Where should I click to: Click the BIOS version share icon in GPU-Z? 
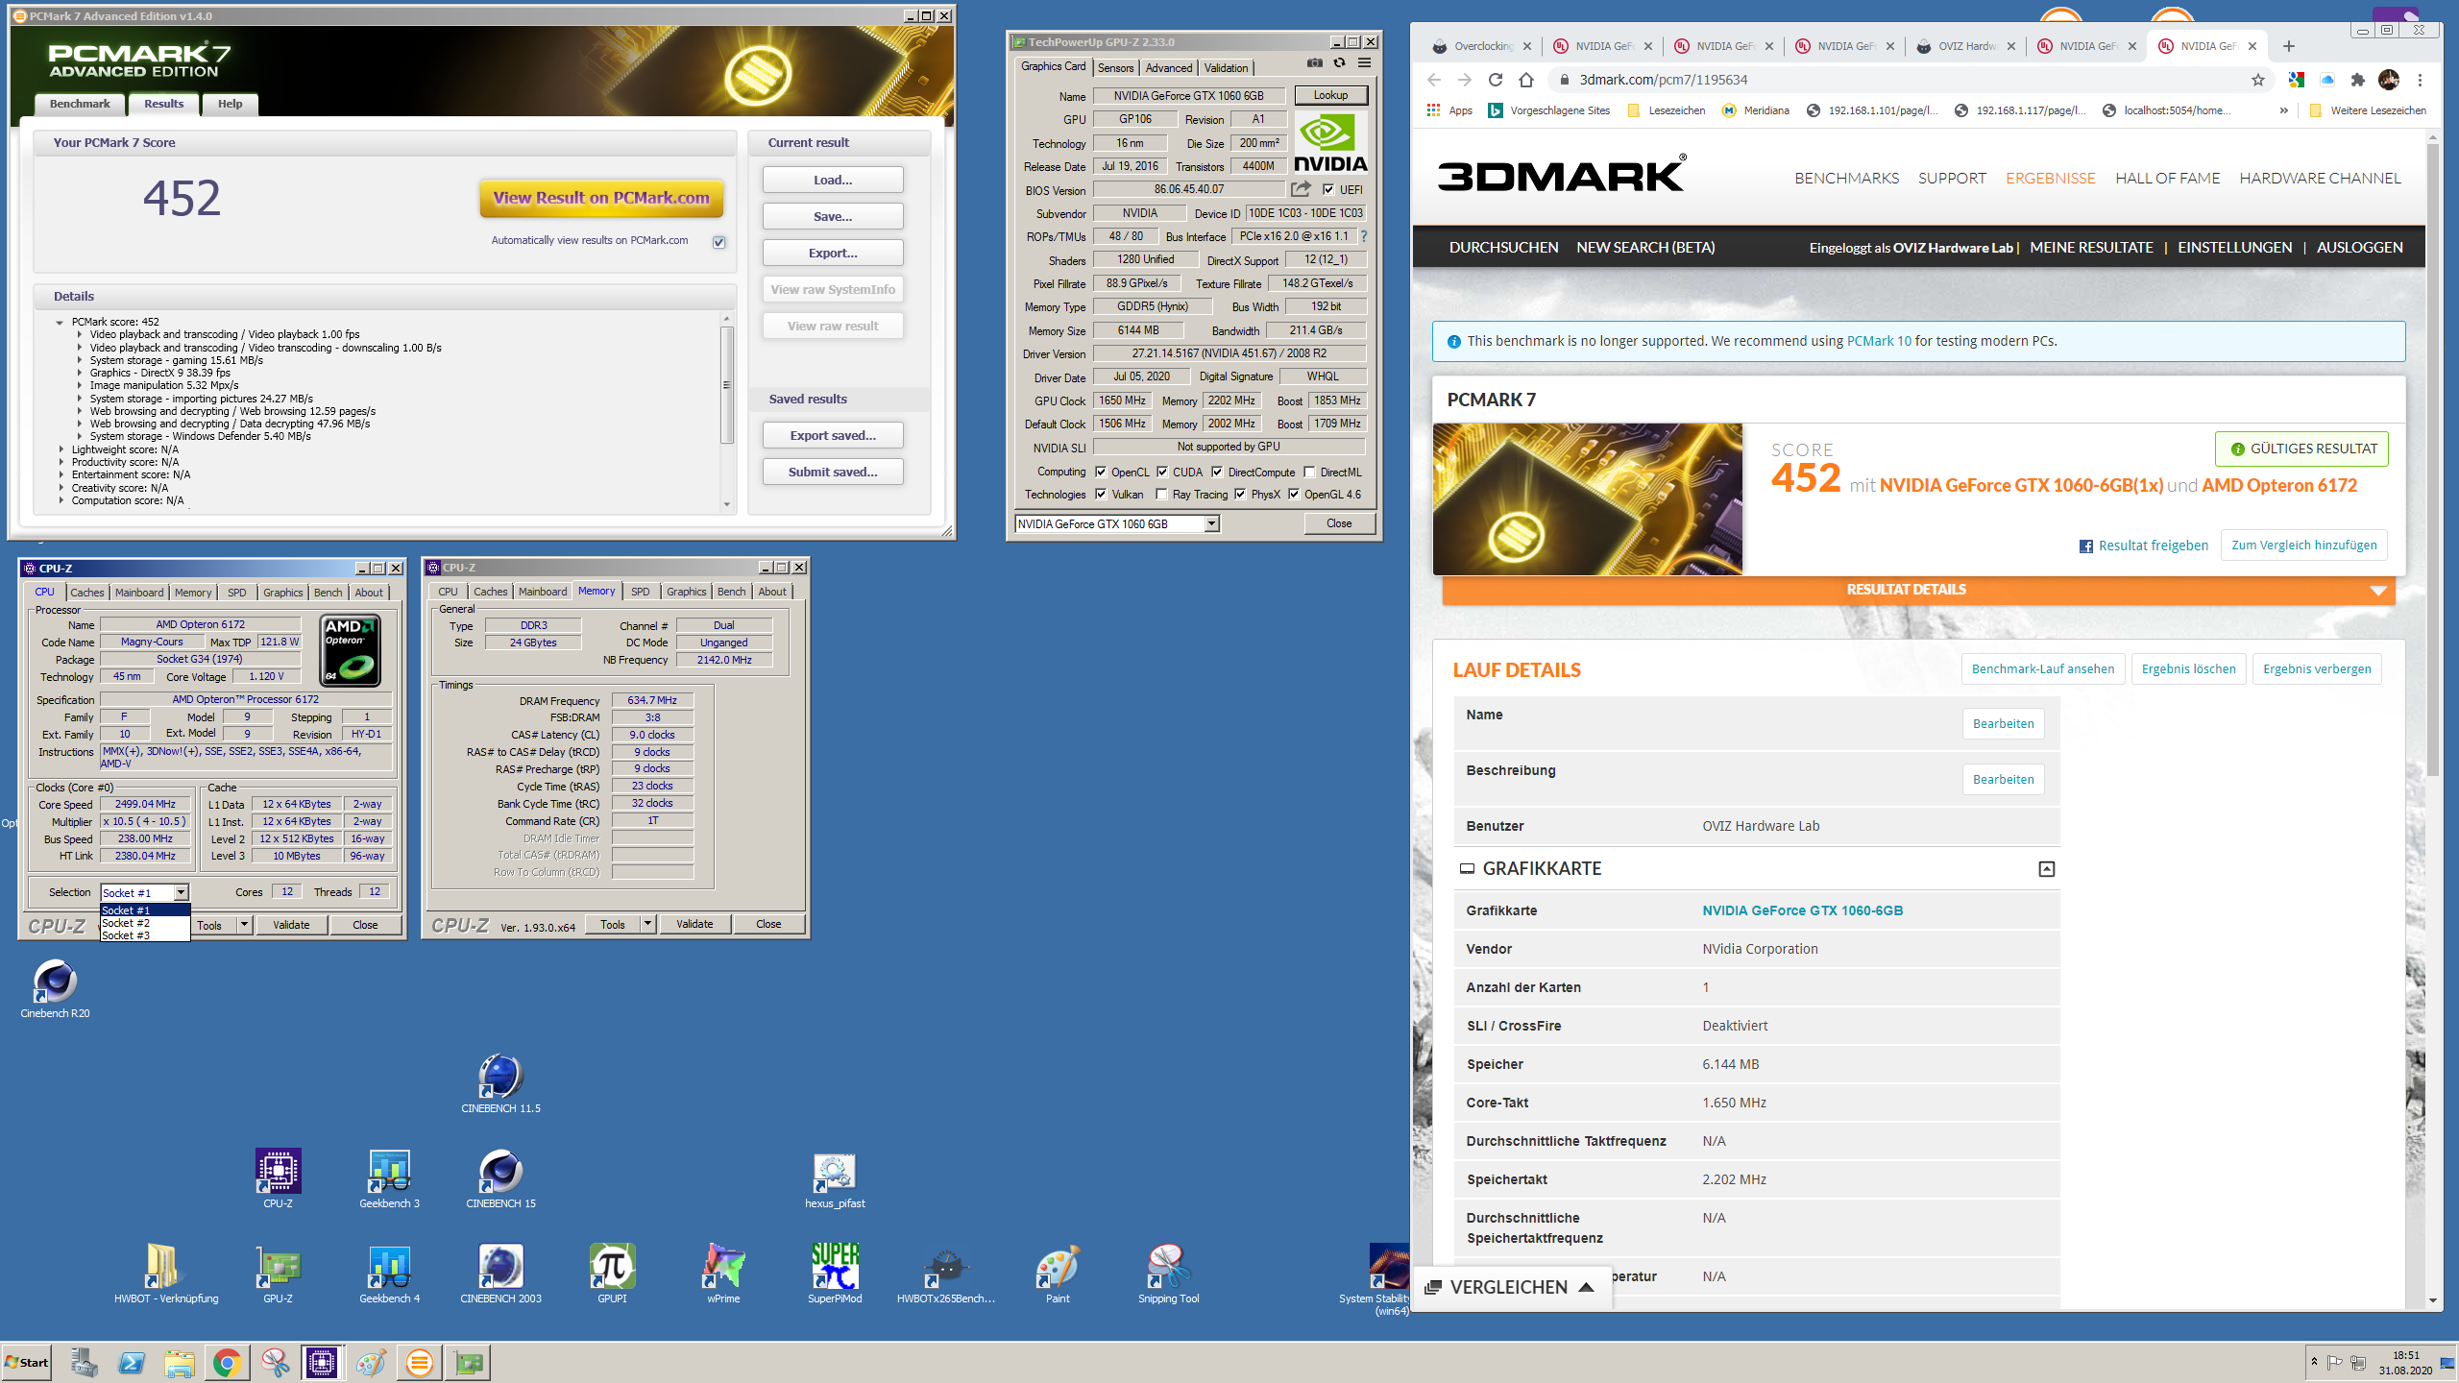click(1301, 189)
